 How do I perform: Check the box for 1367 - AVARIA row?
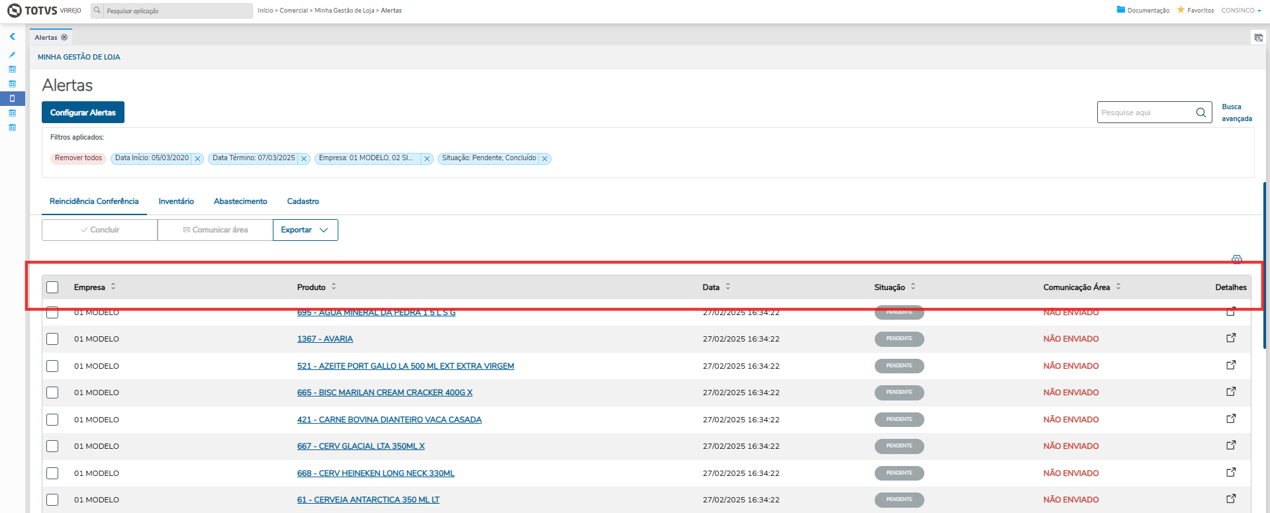52,339
